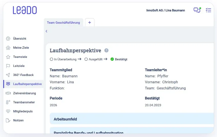Open Leitziele in the sidebar
Screen dimensions: 217x137
click(x=19, y=66)
